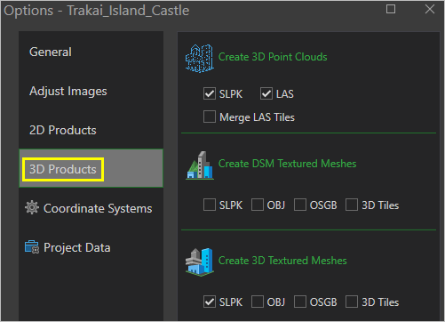
Task: Uncheck the LAS point cloud checkbox
Action: point(266,93)
